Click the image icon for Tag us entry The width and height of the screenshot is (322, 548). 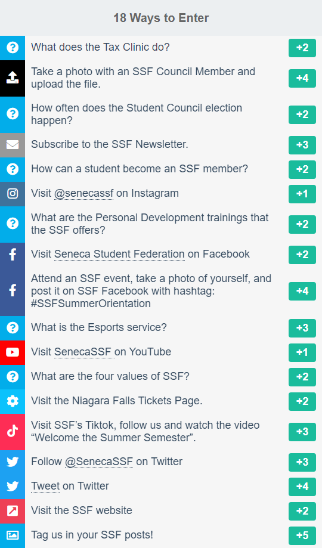(13, 535)
